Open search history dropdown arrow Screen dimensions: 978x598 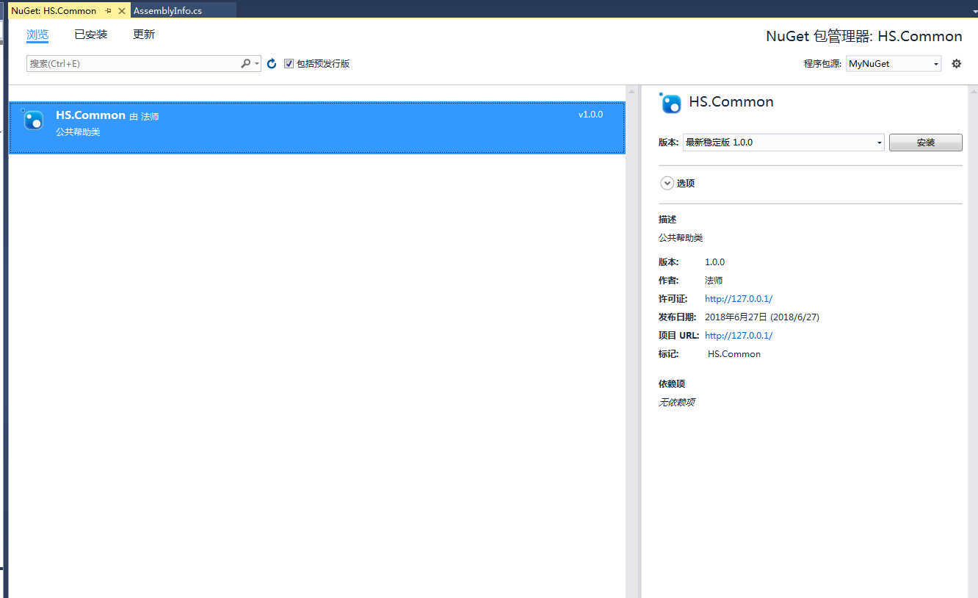pyautogui.click(x=257, y=64)
